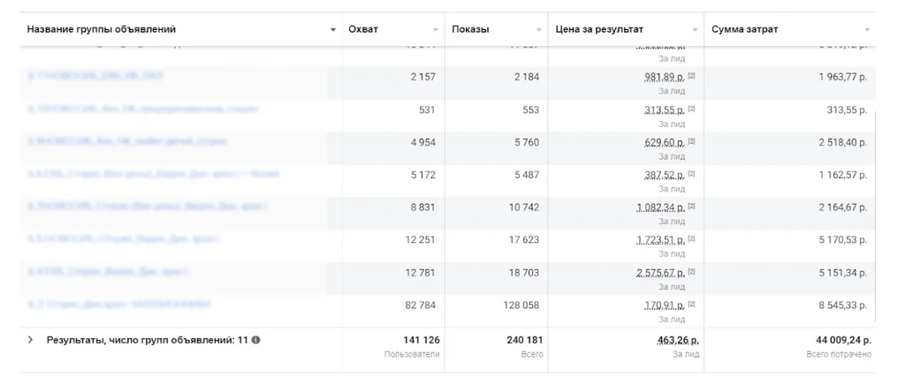The width and height of the screenshot is (905, 385).
Task: Click the underlined price 387,52 р.
Action: (x=665, y=175)
